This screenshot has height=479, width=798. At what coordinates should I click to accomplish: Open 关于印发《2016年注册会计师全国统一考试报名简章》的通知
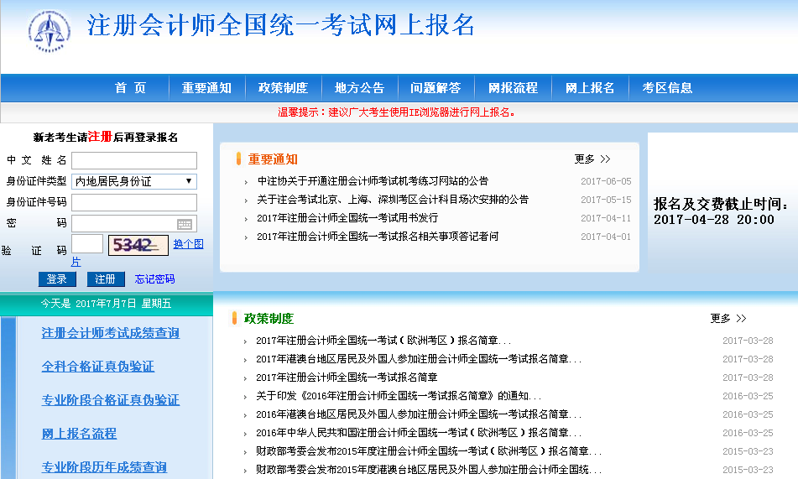tap(399, 396)
